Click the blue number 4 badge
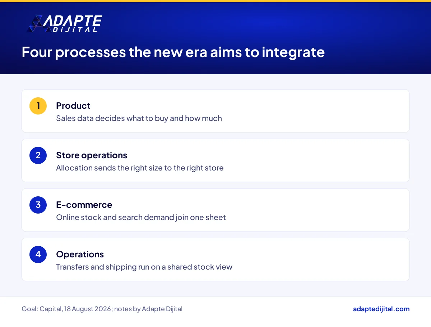The height and width of the screenshot is (327, 431). (x=38, y=254)
